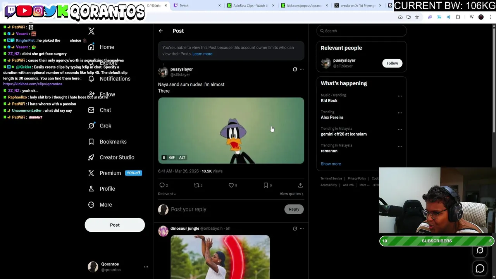Open Chat in the sidebar

99,110
